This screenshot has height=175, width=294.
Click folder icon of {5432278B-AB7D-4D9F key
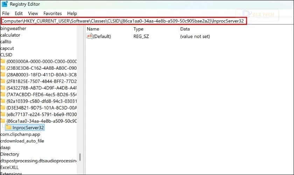(3, 88)
